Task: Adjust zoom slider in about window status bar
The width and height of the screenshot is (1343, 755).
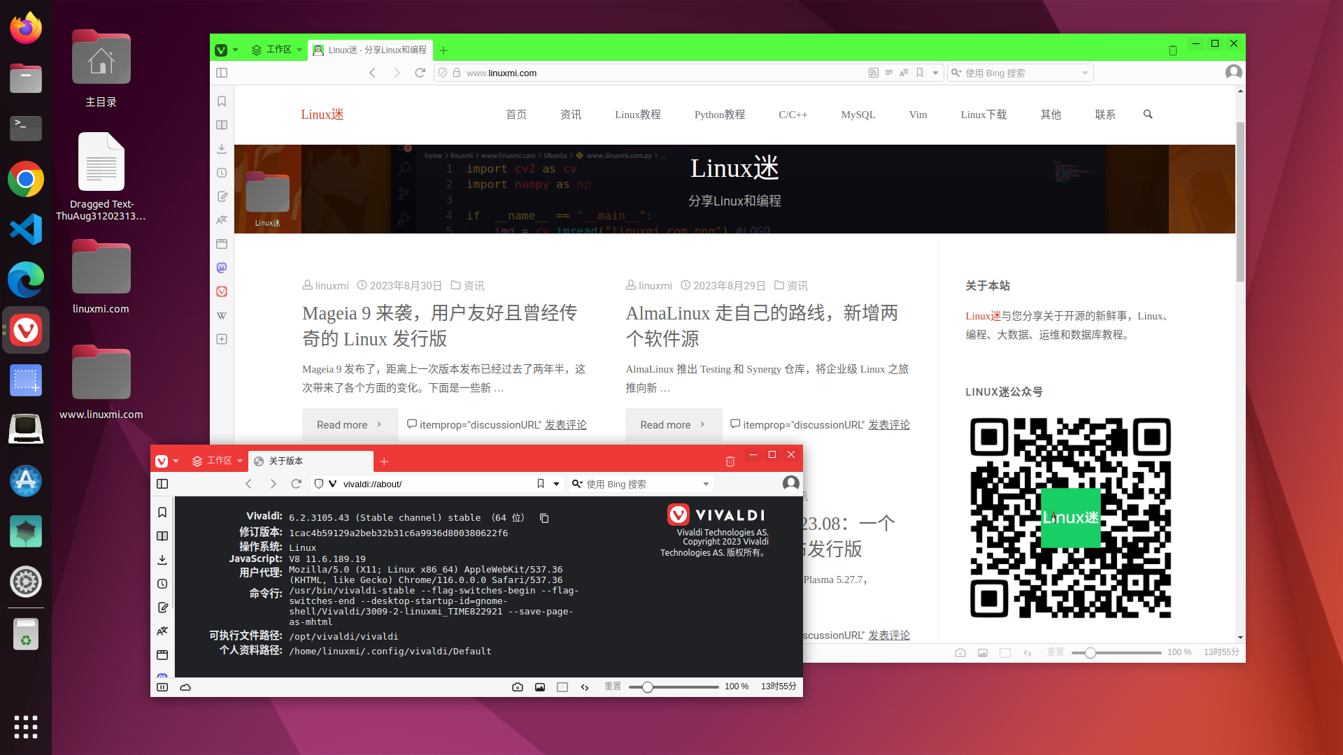Action: pos(674,687)
